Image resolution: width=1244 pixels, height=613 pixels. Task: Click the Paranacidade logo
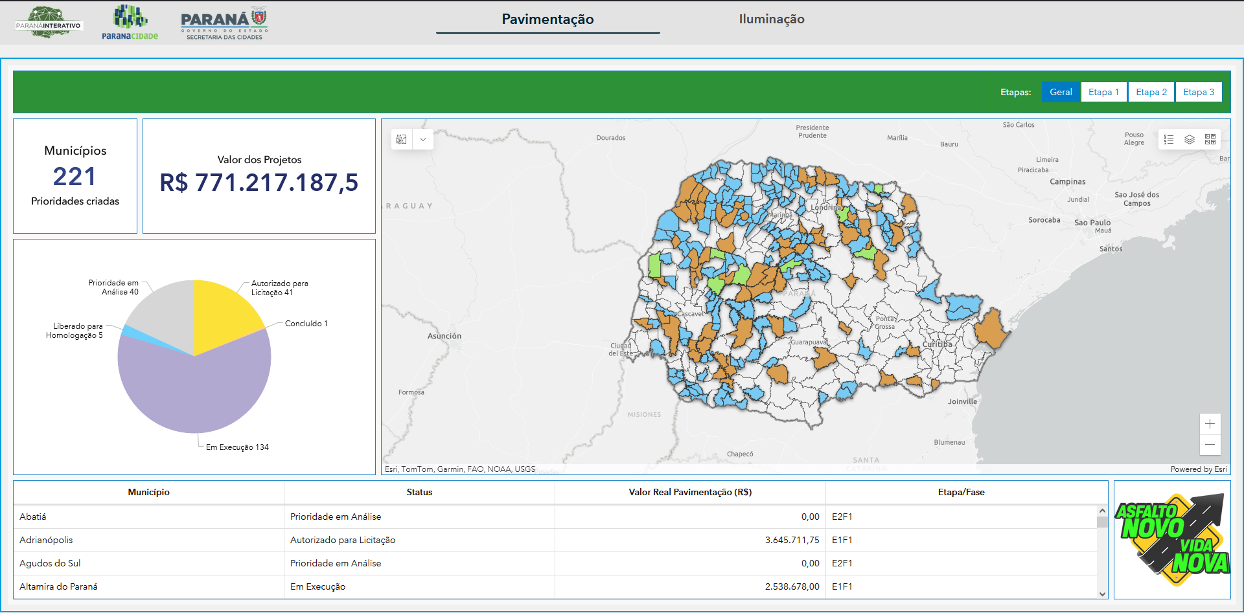(130, 23)
